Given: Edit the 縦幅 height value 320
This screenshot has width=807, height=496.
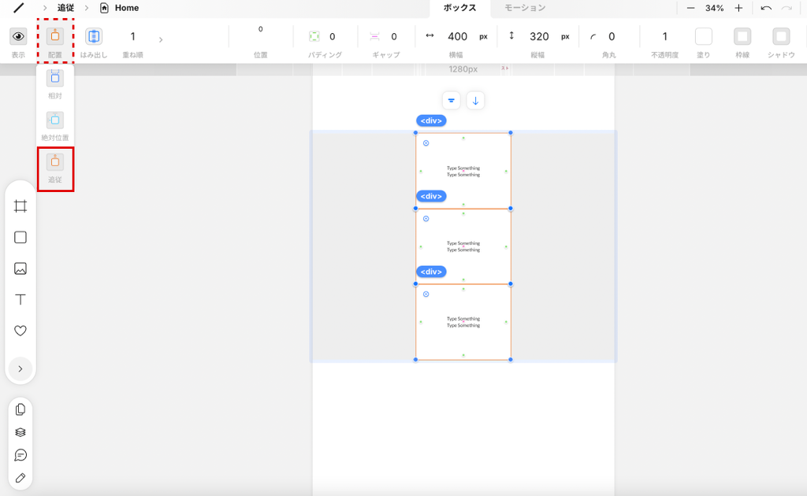Looking at the screenshot, I should pyautogui.click(x=539, y=36).
